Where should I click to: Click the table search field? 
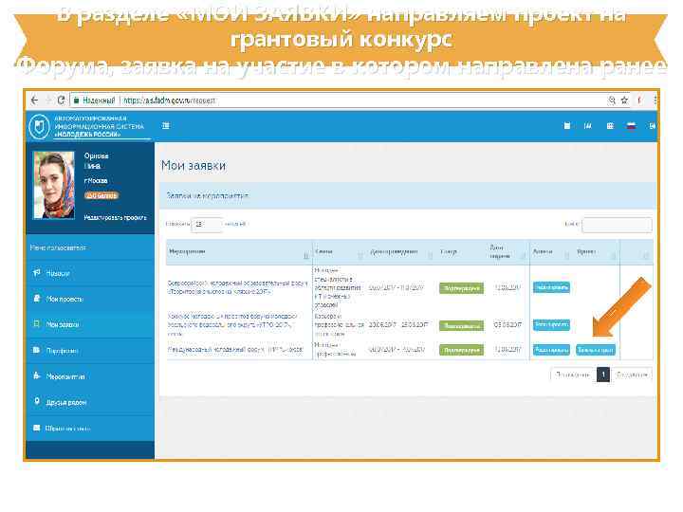click(617, 225)
